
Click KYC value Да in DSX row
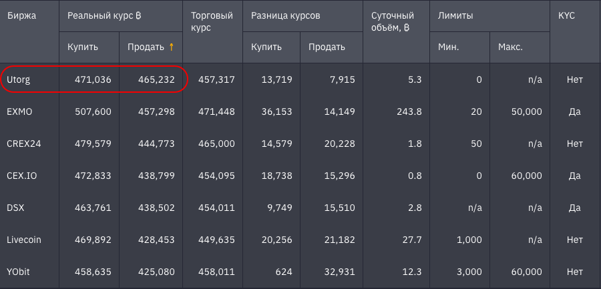[x=576, y=208]
